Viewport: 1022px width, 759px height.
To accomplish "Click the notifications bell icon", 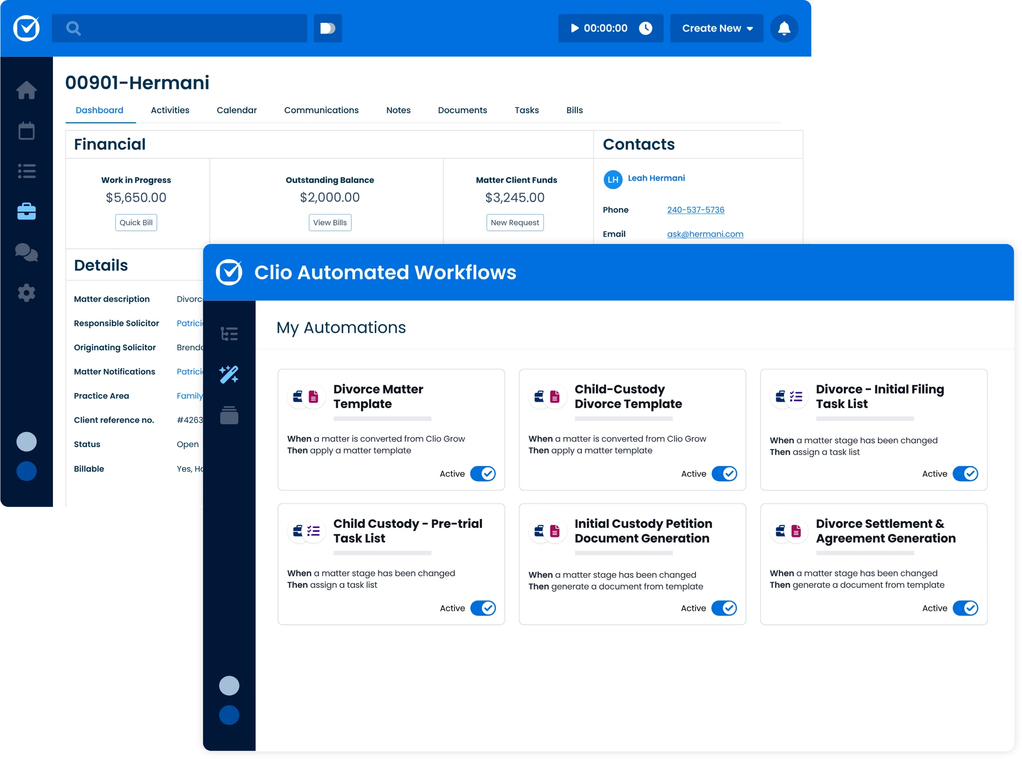I will 784,28.
